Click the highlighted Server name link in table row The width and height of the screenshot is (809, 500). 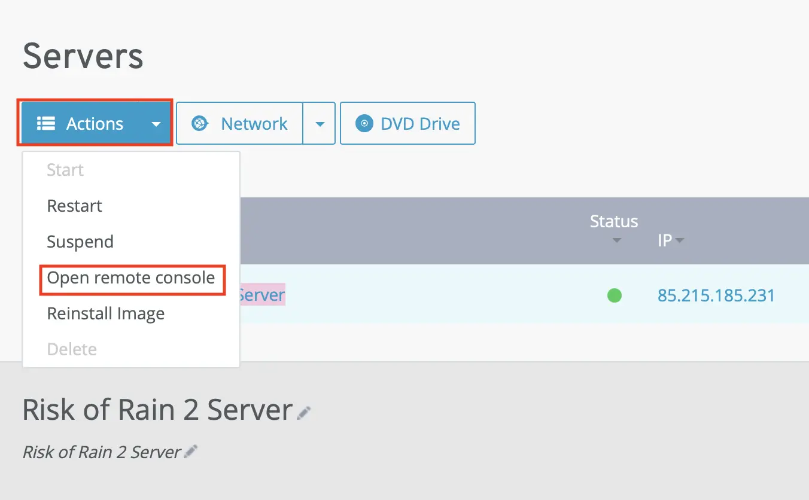click(261, 295)
